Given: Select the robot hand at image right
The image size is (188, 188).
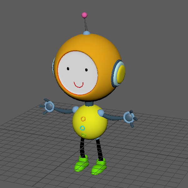Looking at the screenshot, I should [129, 118].
